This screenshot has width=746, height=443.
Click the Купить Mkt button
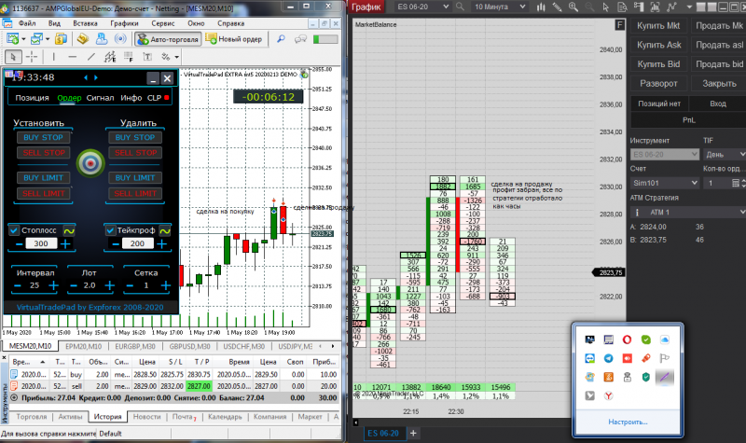click(x=658, y=26)
